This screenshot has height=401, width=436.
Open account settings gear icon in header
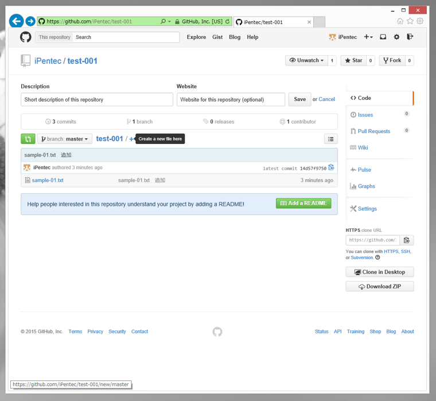click(397, 37)
